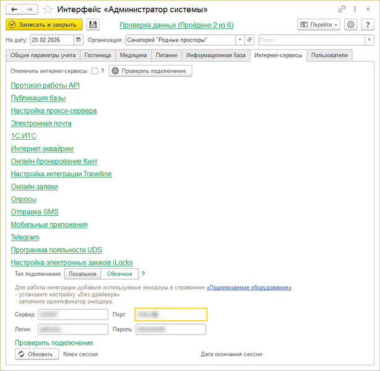Open Отправка SMS link
380x371 pixels.
(35, 212)
